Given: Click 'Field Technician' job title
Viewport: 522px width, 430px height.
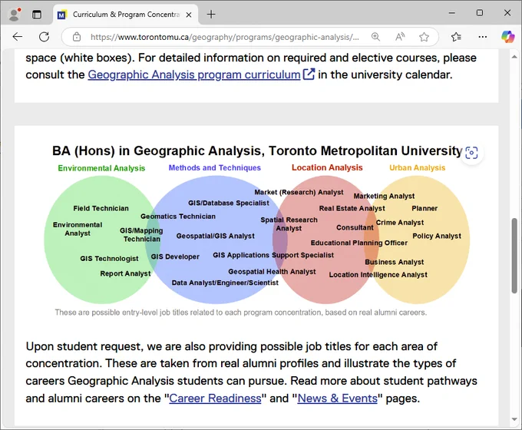Looking at the screenshot, I should [101, 209].
